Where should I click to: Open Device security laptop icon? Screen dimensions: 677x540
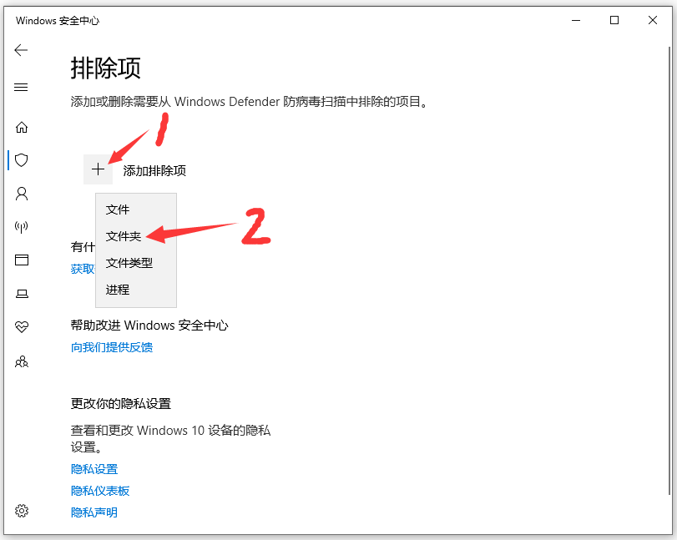[x=22, y=294]
